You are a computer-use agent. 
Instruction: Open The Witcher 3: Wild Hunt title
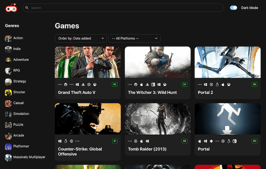[x=152, y=92]
